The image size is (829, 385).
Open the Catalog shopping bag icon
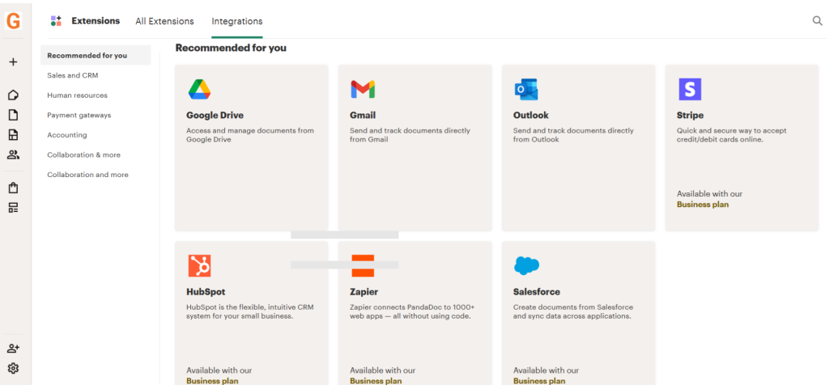tap(13, 188)
